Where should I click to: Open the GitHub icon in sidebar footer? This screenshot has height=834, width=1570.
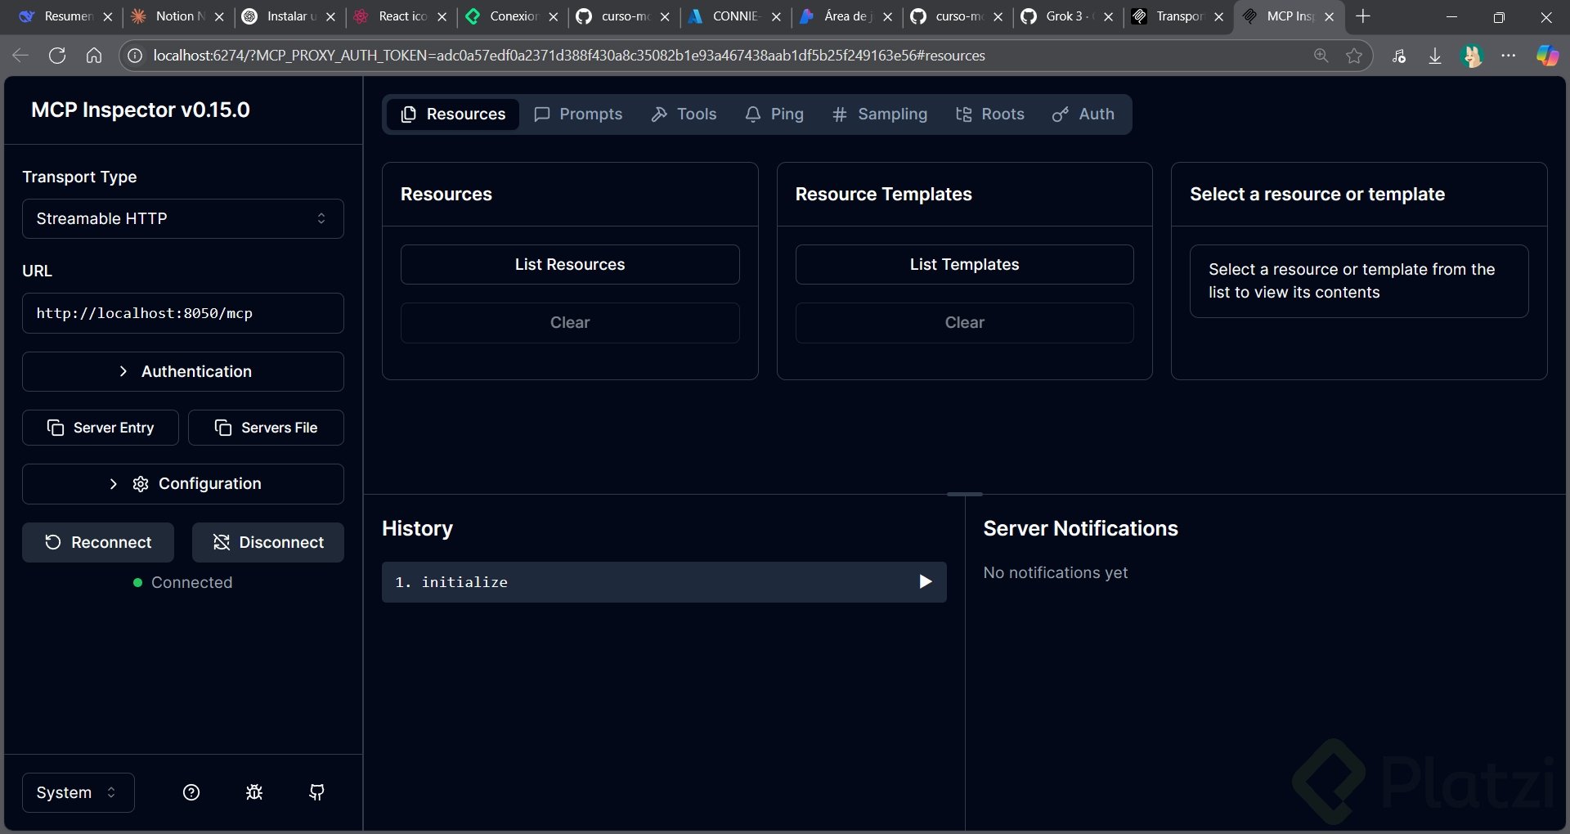pos(316,792)
